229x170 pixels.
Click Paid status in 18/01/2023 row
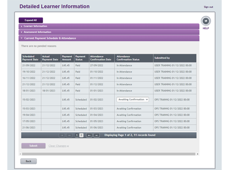78,90
